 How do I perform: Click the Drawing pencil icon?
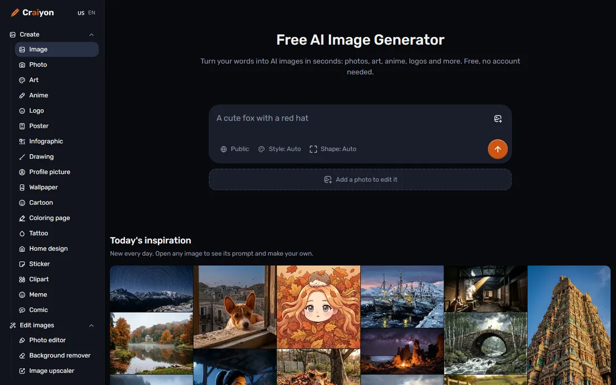coord(22,157)
